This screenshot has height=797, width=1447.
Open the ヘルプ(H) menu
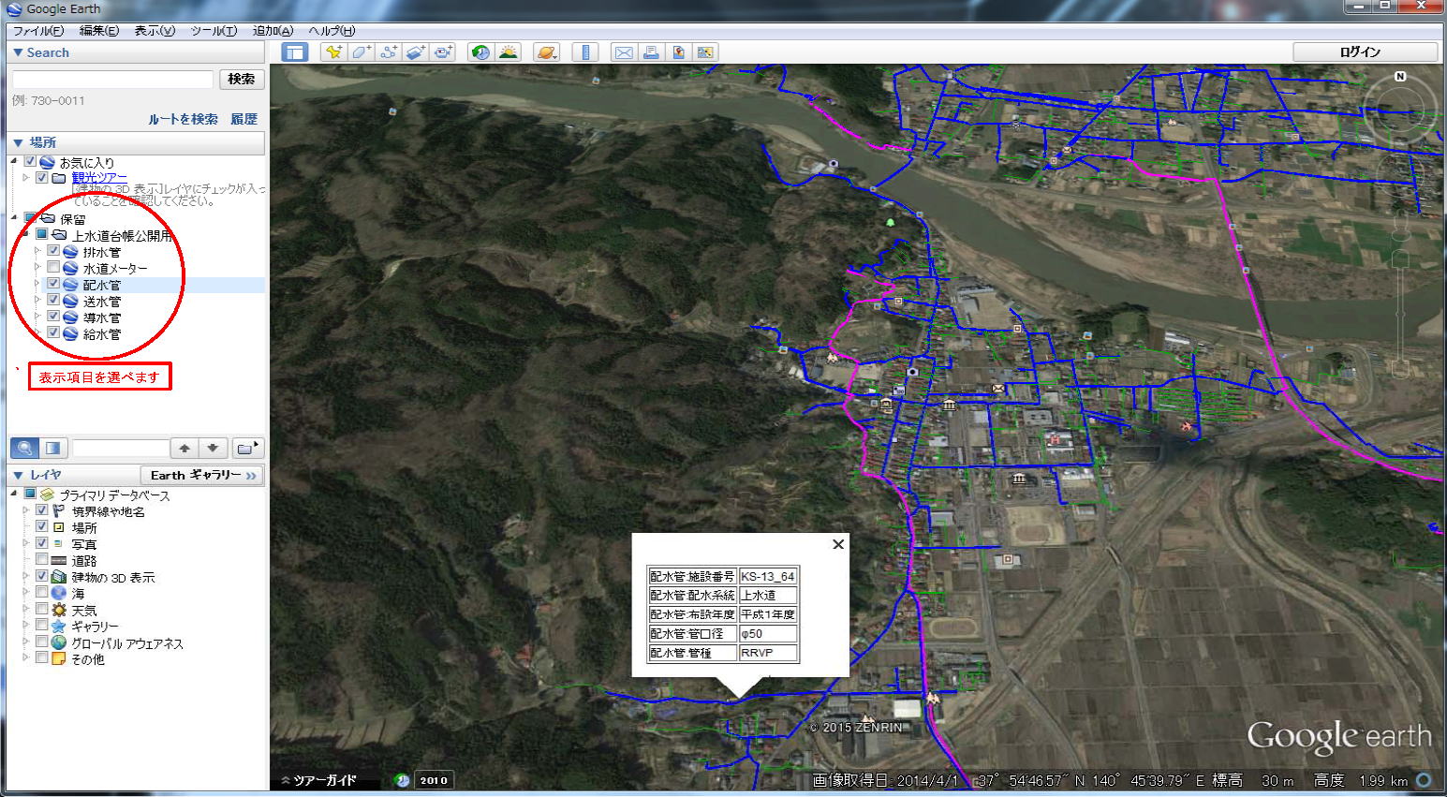click(332, 31)
